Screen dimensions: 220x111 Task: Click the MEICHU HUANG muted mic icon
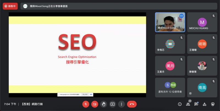point(214,16)
